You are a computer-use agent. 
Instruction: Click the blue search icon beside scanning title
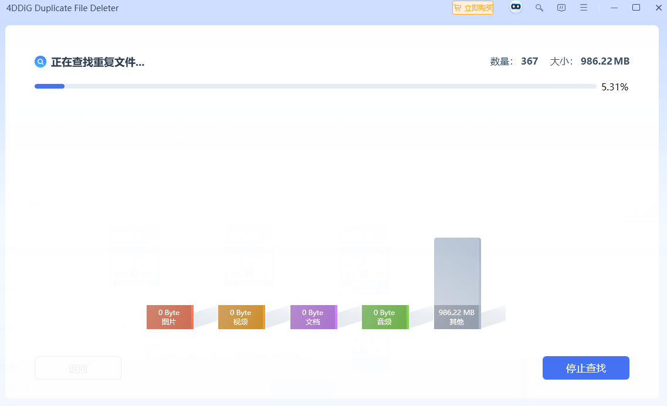coord(40,61)
